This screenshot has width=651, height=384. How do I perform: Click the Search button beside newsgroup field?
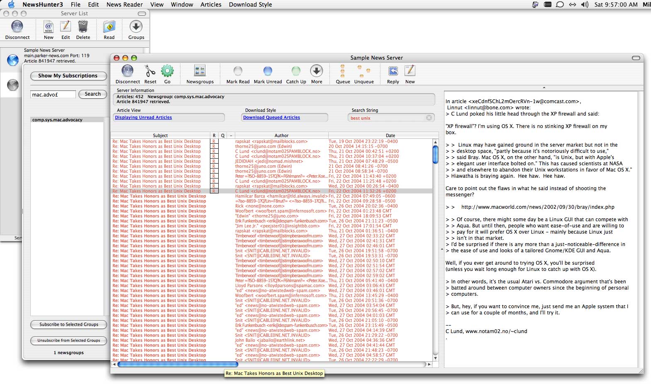(x=93, y=94)
